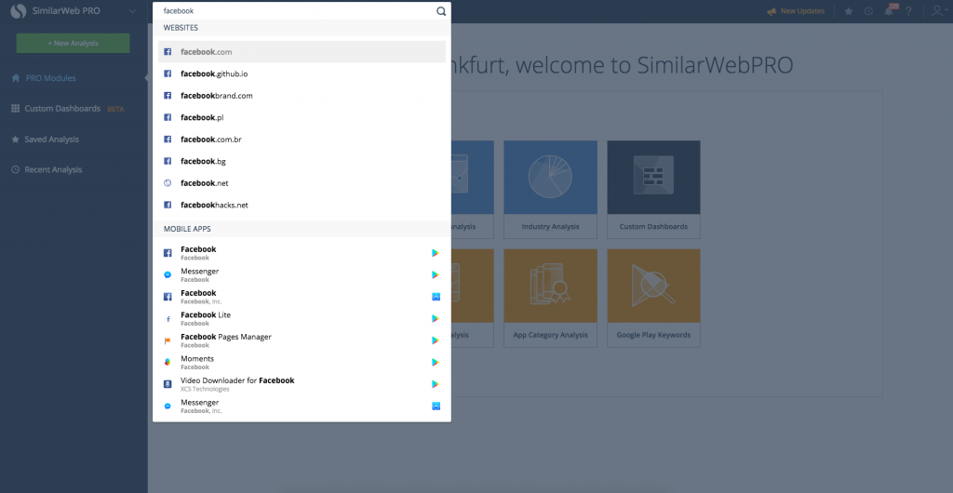953x493 pixels.
Task: Select facebook.com website result
Action: pos(302,51)
